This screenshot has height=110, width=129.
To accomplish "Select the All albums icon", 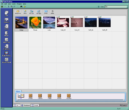I will (21, 96).
